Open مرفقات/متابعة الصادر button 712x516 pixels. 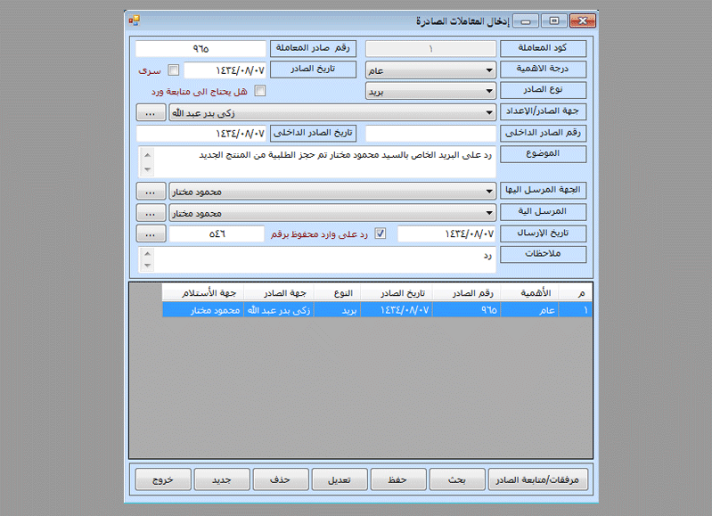click(x=538, y=479)
